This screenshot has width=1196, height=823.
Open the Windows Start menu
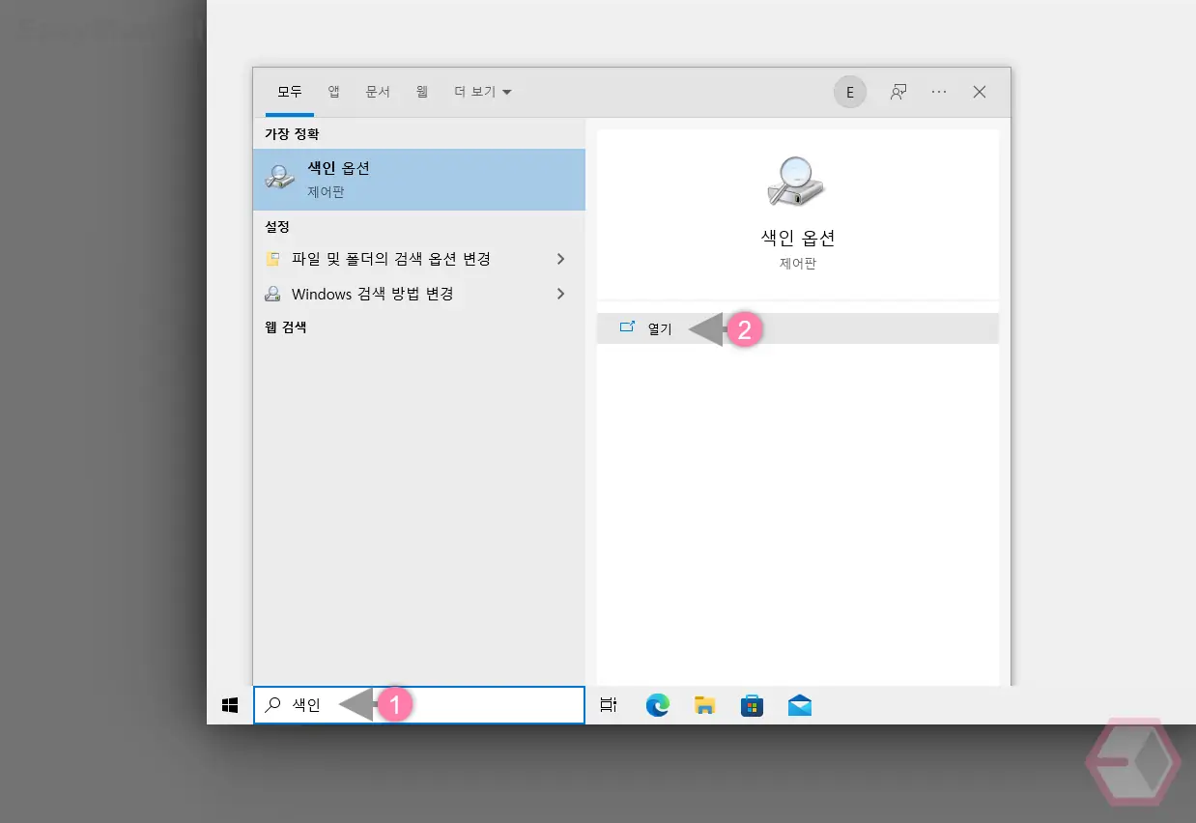pos(230,706)
